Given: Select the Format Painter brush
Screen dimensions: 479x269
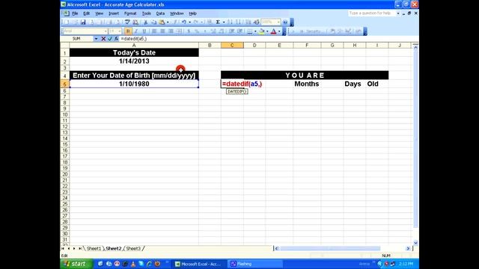Looking at the screenshot, I should [175, 22].
